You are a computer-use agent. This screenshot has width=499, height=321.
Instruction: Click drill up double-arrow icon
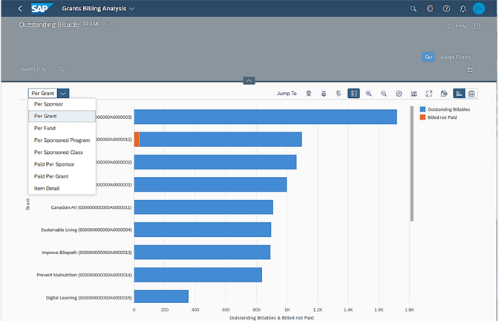pos(308,94)
